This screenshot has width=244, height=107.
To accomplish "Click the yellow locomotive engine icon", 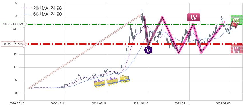I will 125,79.
